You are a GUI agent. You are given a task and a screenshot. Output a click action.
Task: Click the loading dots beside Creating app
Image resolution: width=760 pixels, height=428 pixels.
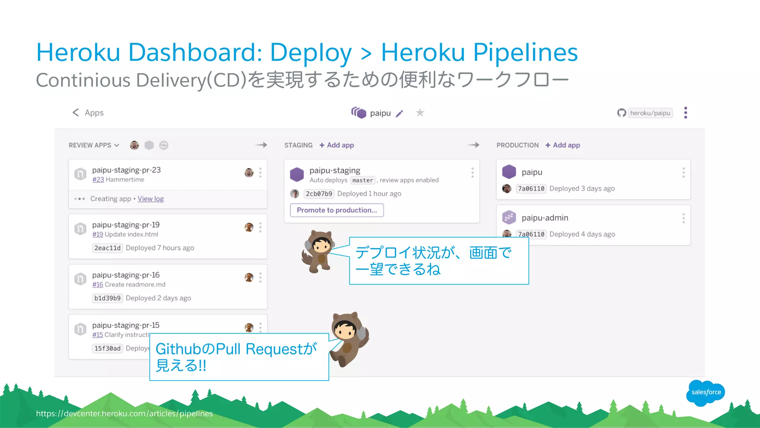[x=79, y=199]
